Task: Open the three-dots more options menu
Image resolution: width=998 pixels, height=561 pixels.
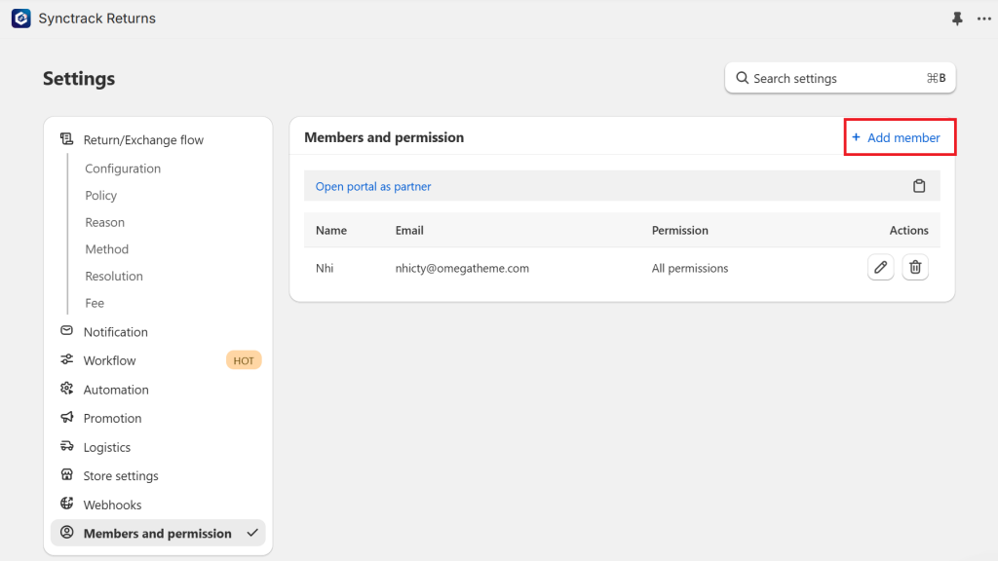Action: 984,19
